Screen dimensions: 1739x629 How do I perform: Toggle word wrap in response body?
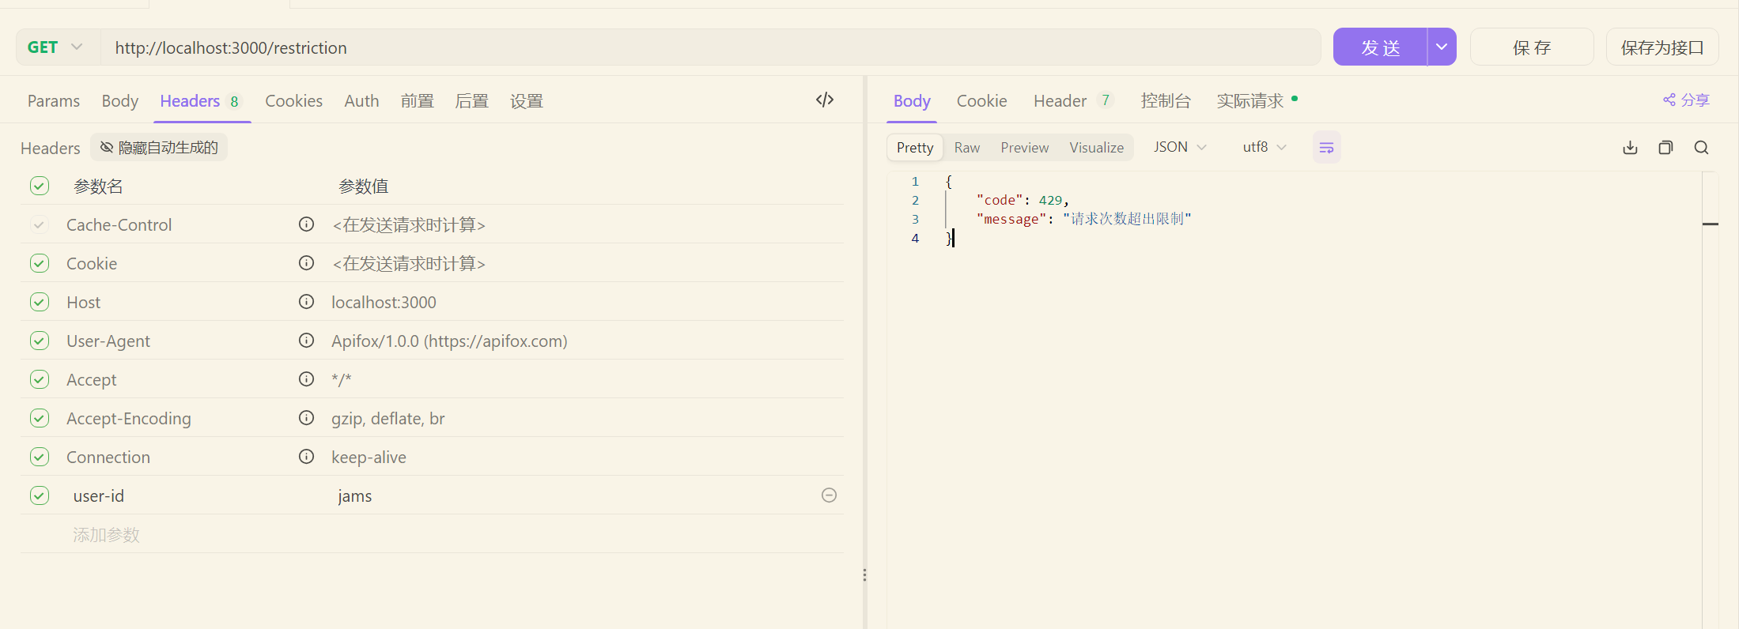1326,148
